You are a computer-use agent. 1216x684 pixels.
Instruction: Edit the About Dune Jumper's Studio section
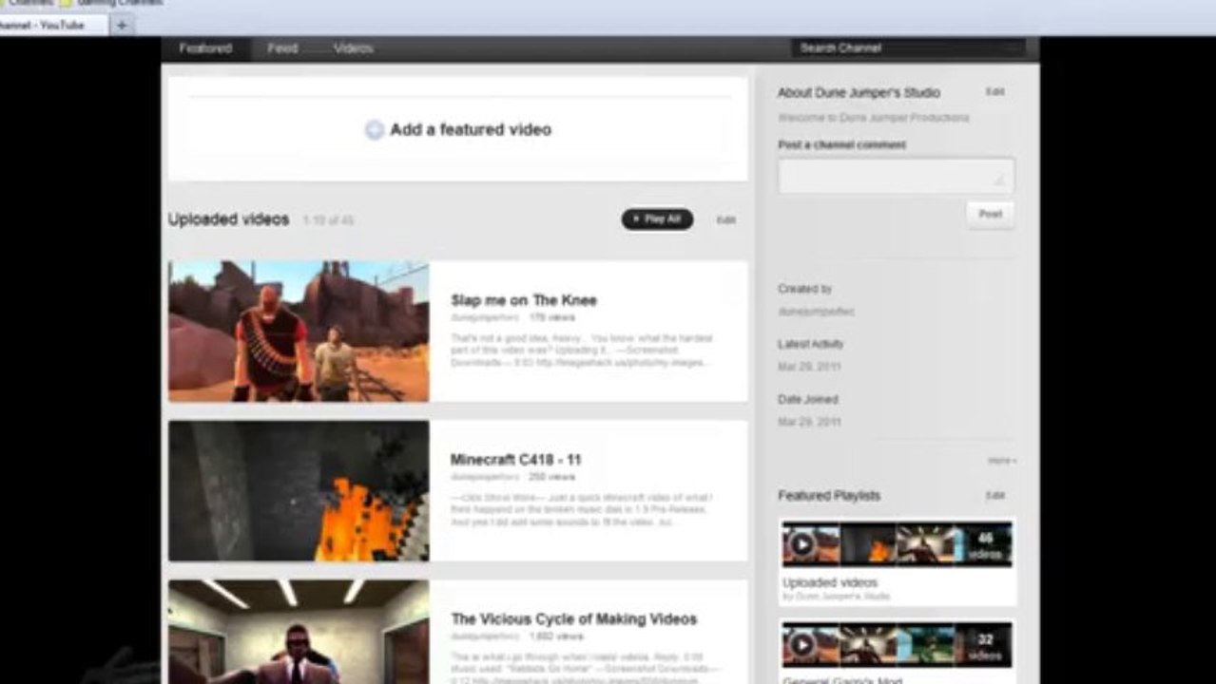click(994, 92)
